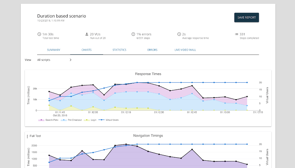
Task: Open the three-dot menu beside Full Test
Action: coord(27,136)
